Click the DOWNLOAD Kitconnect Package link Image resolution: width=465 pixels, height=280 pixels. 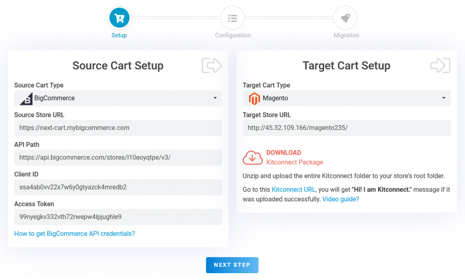[294, 157]
